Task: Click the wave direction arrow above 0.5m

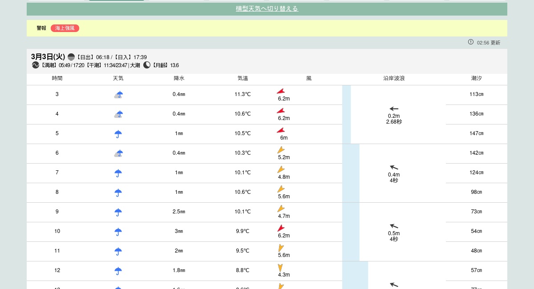Action: [394, 226]
